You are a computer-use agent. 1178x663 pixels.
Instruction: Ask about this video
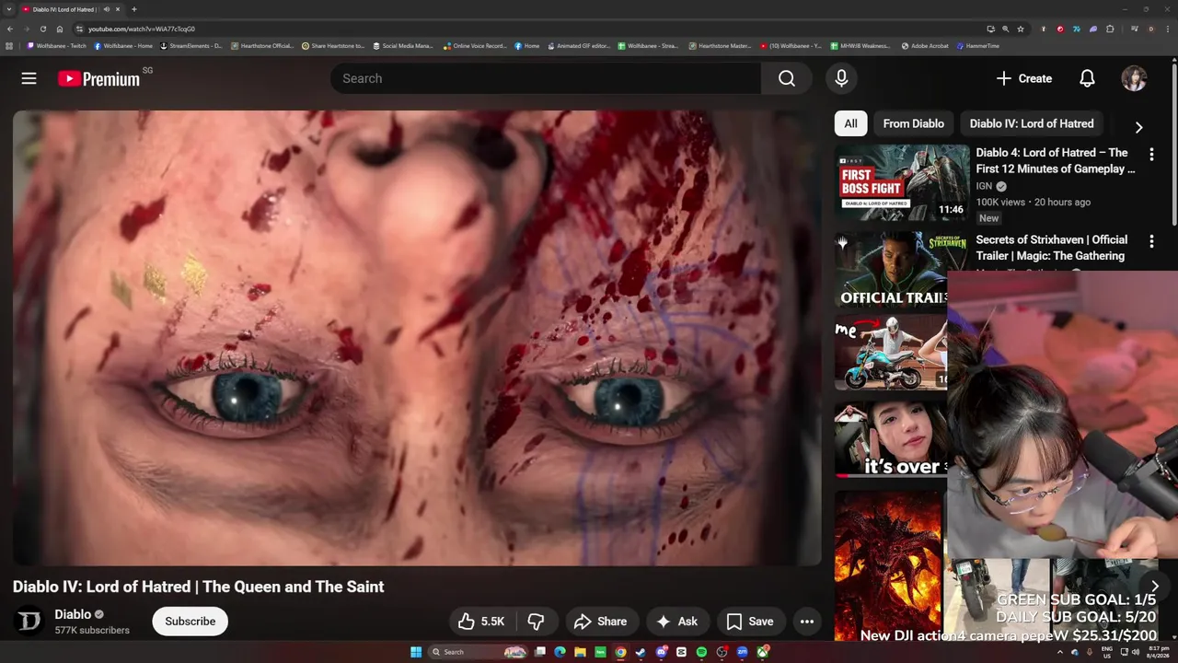click(676, 622)
